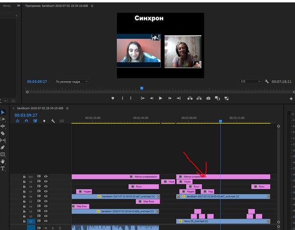295x230 pixels.
Task: Toggle Captions track button in timeline
Action: pyautogui.click(x=62, y=121)
